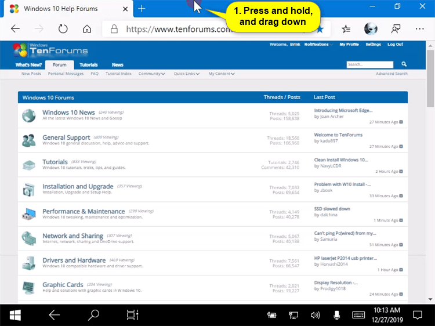Open Advanced Search link
435x326 pixels.
click(x=391, y=74)
